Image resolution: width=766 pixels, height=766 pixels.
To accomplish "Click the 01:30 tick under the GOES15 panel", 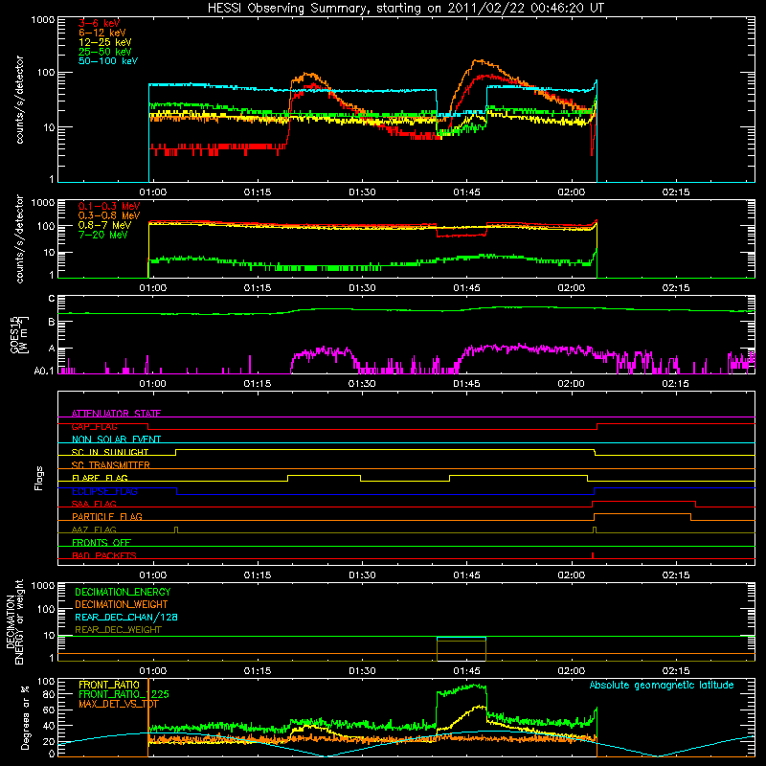I will click(x=362, y=384).
